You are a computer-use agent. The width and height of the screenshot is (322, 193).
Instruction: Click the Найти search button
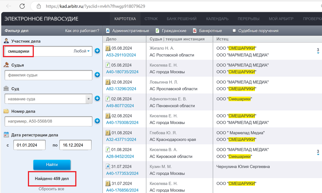pyautogui.click(x=52, y=165)
